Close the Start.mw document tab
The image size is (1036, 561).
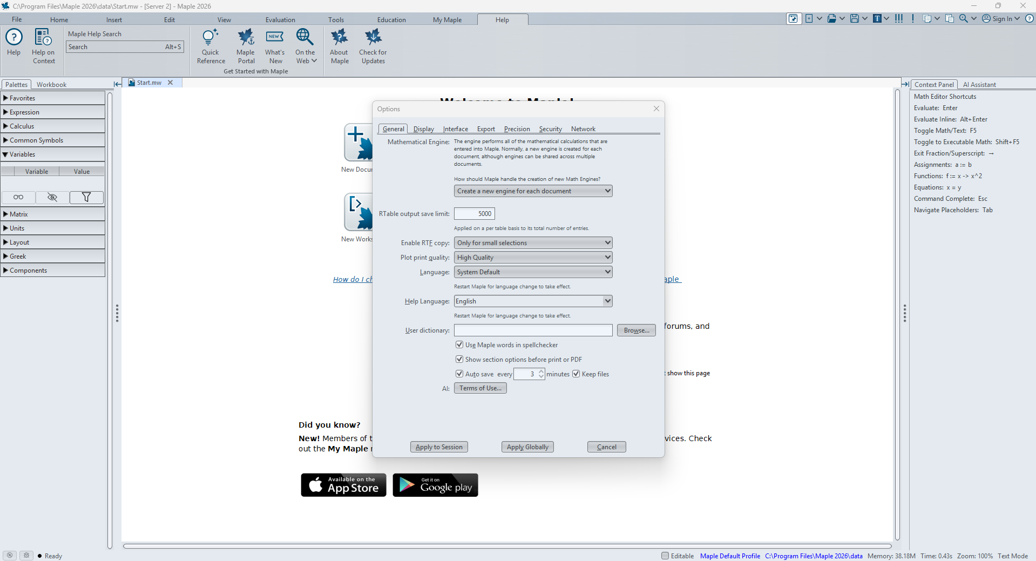(x=171, y=83)
